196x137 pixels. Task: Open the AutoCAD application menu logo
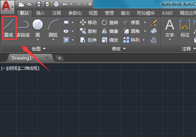point(8,7)
